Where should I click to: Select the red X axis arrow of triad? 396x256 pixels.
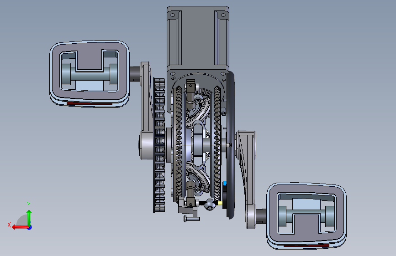pyautogui.click(x=20, y=227)
